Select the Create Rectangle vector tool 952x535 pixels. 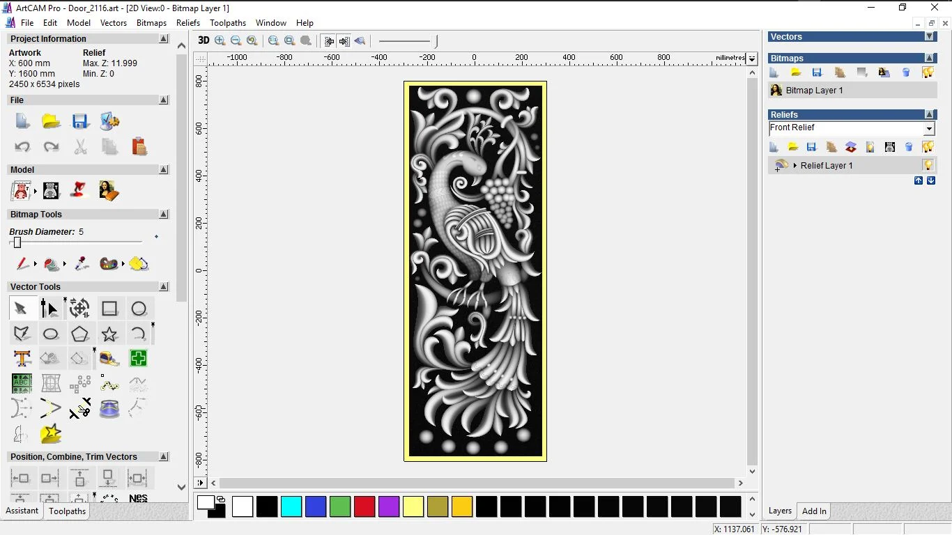click(x=109, y=309)
